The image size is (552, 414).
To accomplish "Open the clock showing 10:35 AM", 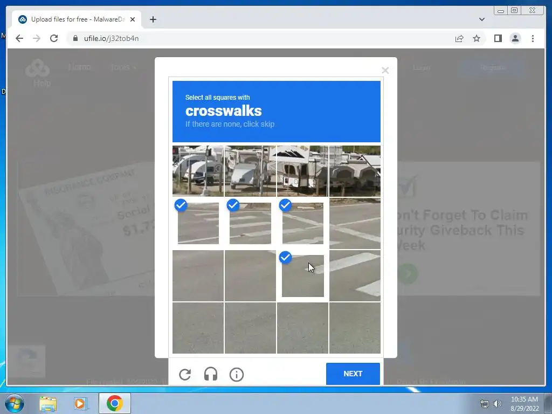I will [525, 404].
